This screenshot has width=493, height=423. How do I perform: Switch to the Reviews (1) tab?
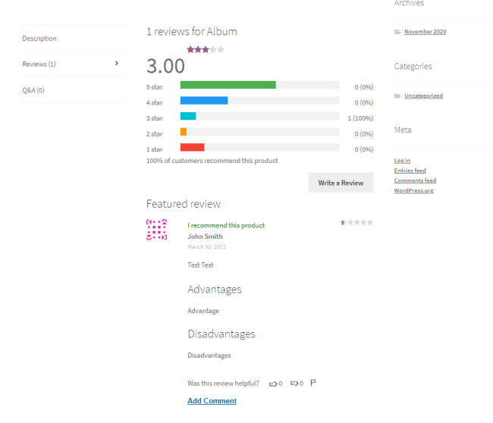39,64
